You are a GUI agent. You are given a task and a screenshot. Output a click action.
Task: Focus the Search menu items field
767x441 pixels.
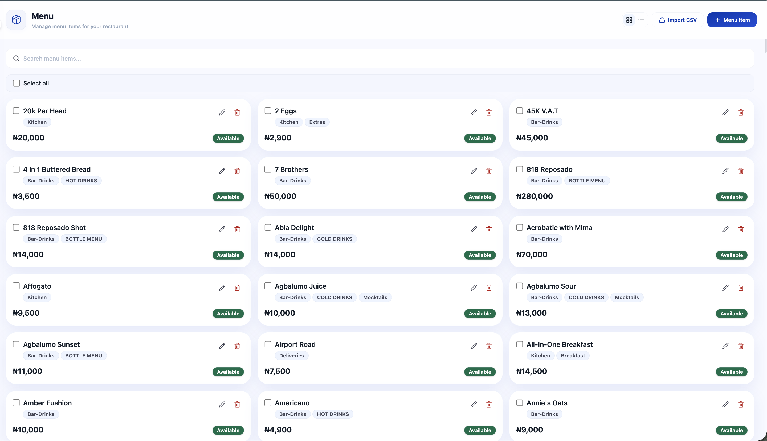click(x=380, y=59)
